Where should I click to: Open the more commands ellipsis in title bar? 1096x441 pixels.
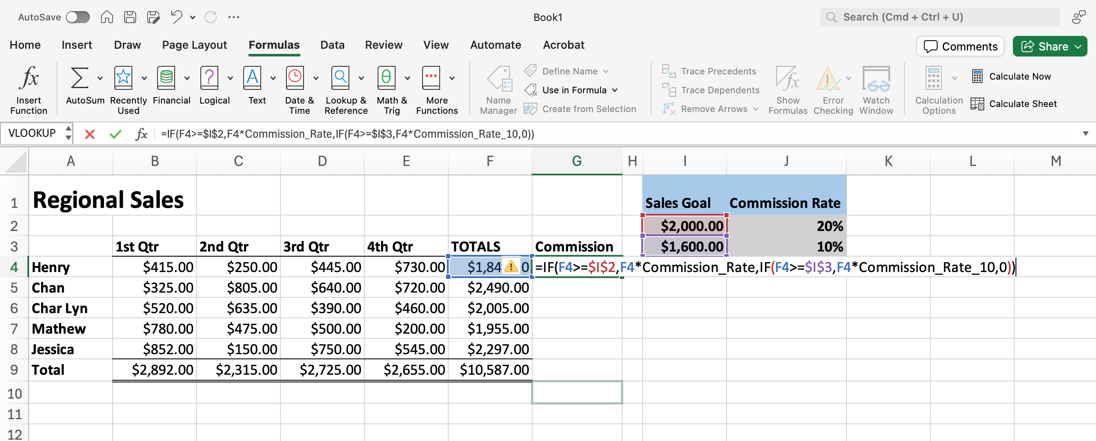click(x=234, y=17)
